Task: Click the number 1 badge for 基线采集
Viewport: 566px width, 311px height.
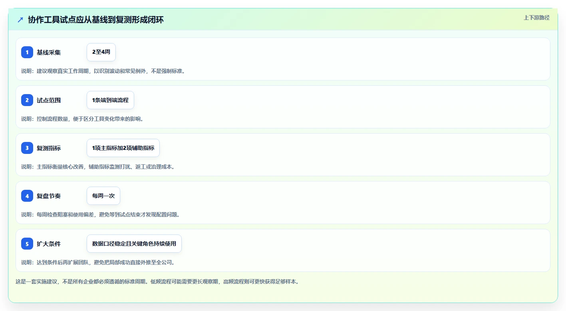Action: click(x=27, y=52)
